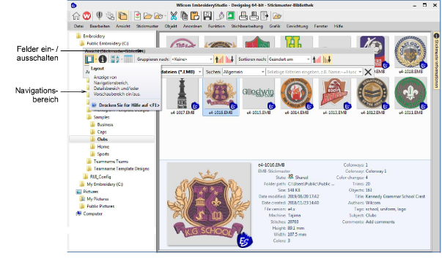This screenshot has width=442, height=264.
Task: Click the thumbnail size arrows icon
Action: [115, 59]
